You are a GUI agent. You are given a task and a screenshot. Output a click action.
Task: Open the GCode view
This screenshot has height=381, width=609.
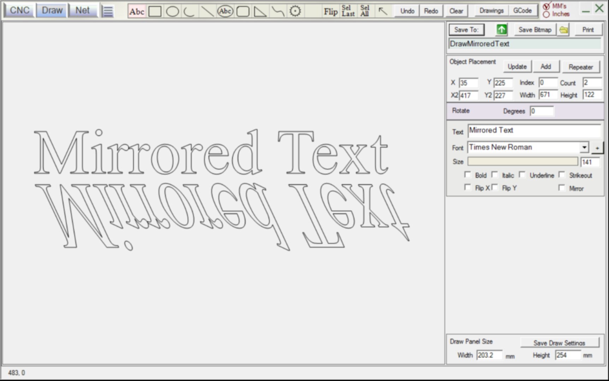[x=522, y=11]
